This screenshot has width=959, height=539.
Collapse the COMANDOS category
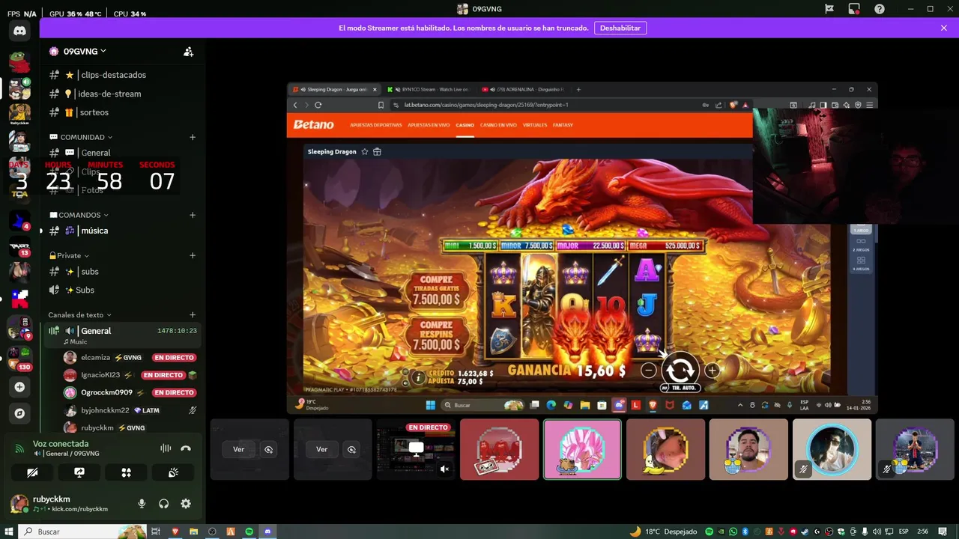point(79,215)
